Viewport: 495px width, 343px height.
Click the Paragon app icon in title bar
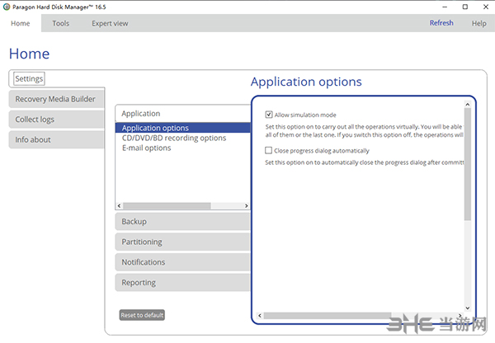[7, 7]
